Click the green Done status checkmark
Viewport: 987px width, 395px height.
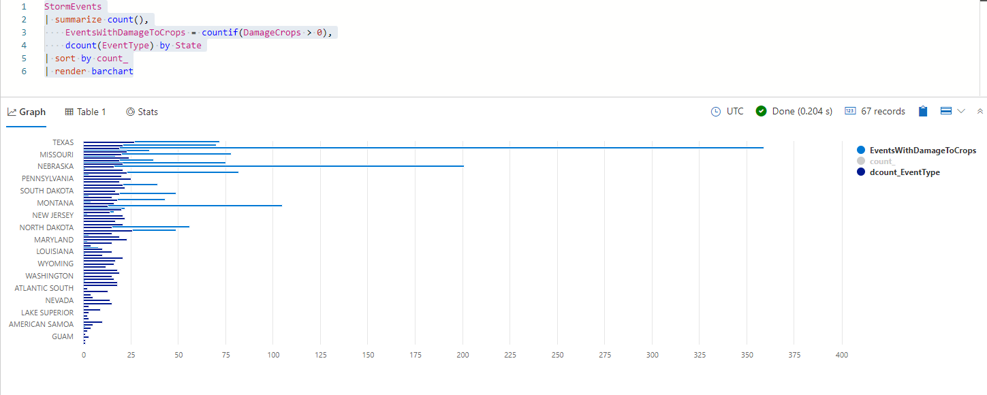pyautogui.click(x=762, y=112)
